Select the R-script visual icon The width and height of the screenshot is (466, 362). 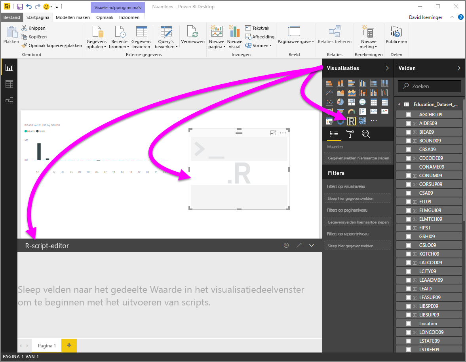[x=352, y=121]
